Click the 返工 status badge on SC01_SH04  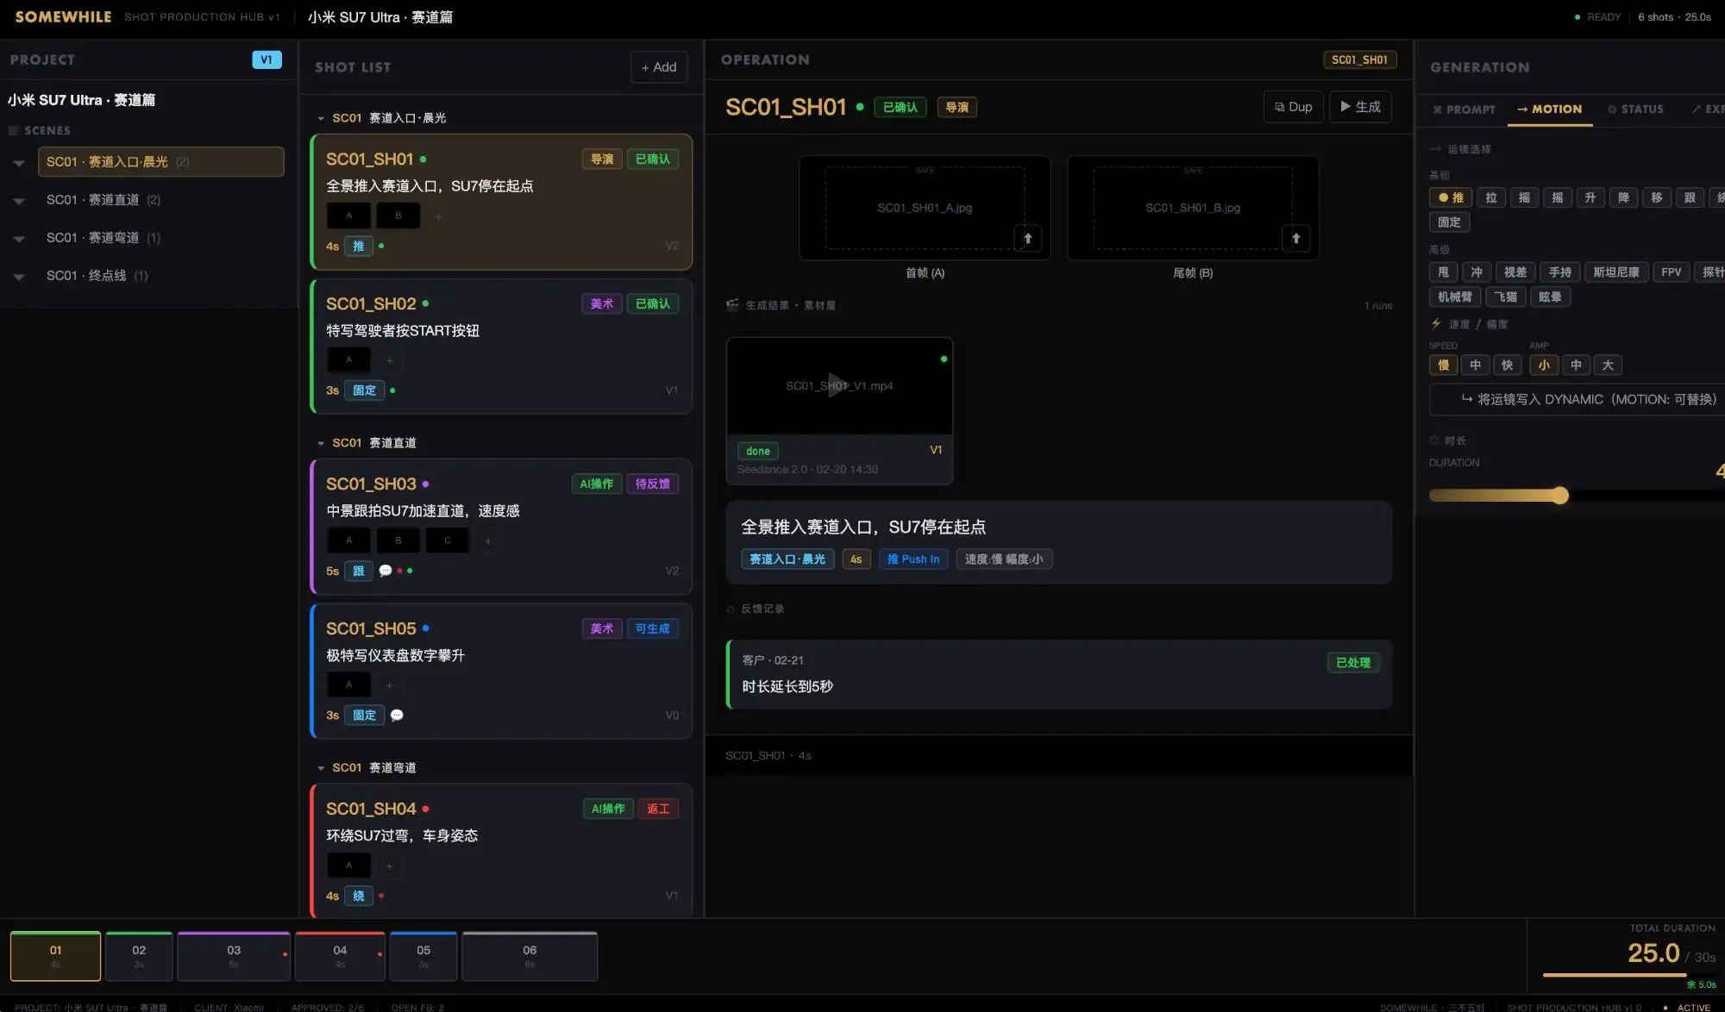click(x=658, y=809)
